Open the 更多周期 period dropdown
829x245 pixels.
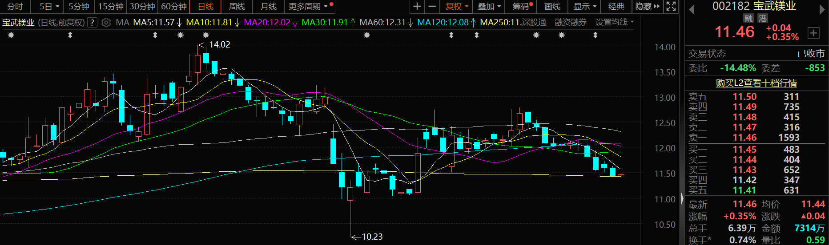pos(308,7)
